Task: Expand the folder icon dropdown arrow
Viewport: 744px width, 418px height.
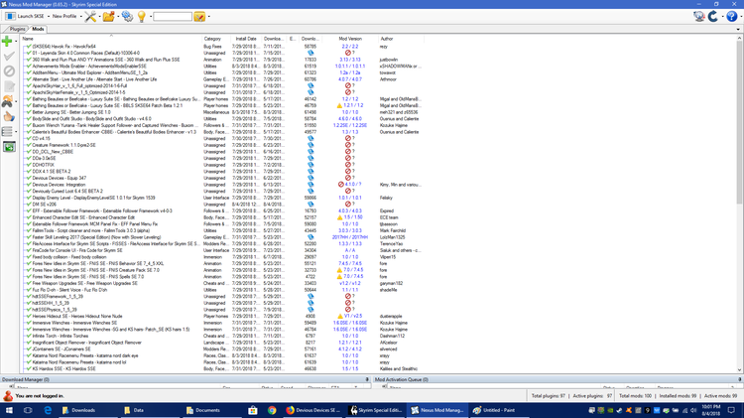Action: [118, 17]
